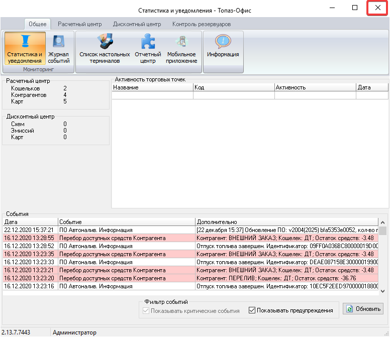Close the Топаз-Офис window

[377, 8]
